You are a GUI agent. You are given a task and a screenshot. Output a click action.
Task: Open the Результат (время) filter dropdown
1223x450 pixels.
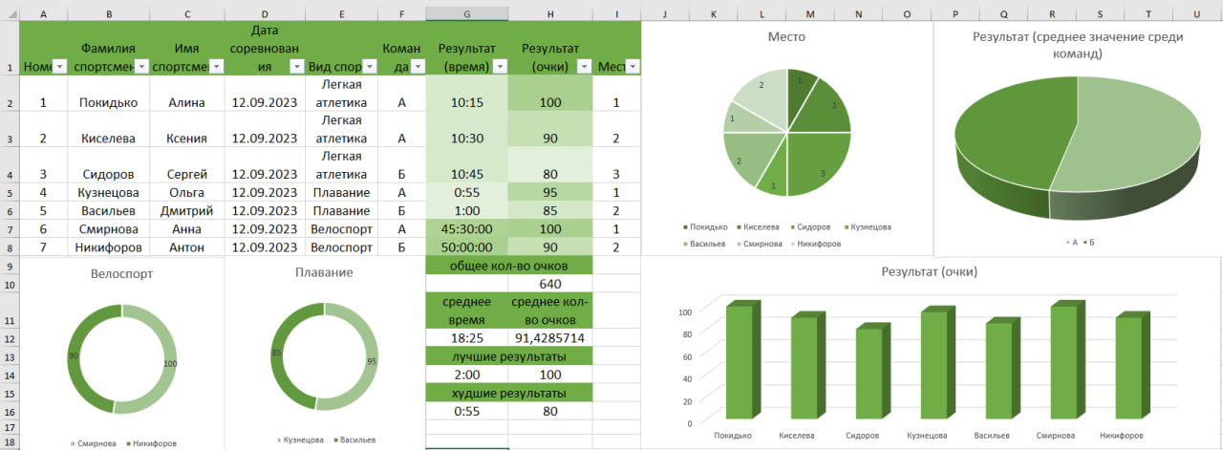(x=499, y=67)
